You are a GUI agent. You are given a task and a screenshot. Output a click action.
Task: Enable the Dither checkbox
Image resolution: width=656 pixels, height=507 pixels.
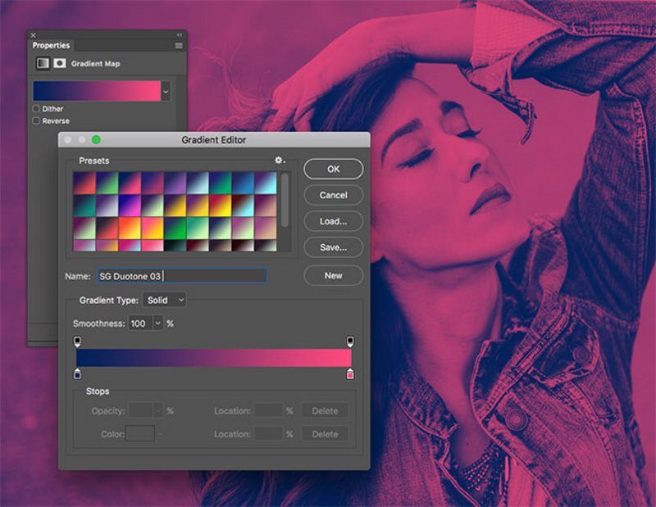tap(35, 108)
